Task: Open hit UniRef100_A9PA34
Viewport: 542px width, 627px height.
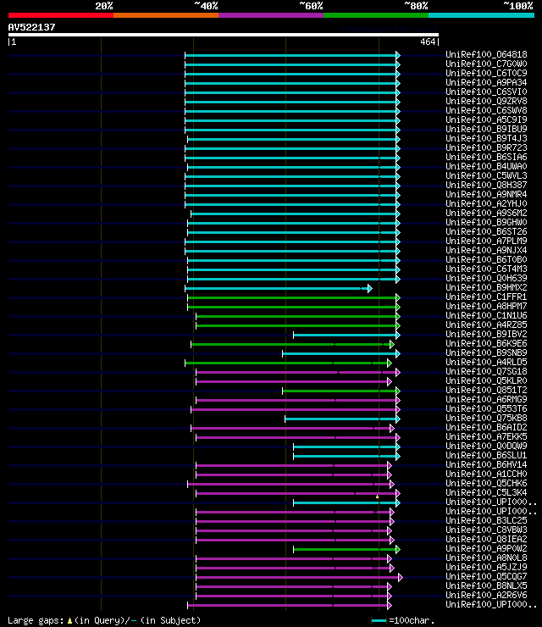Action: coord(486,82)
